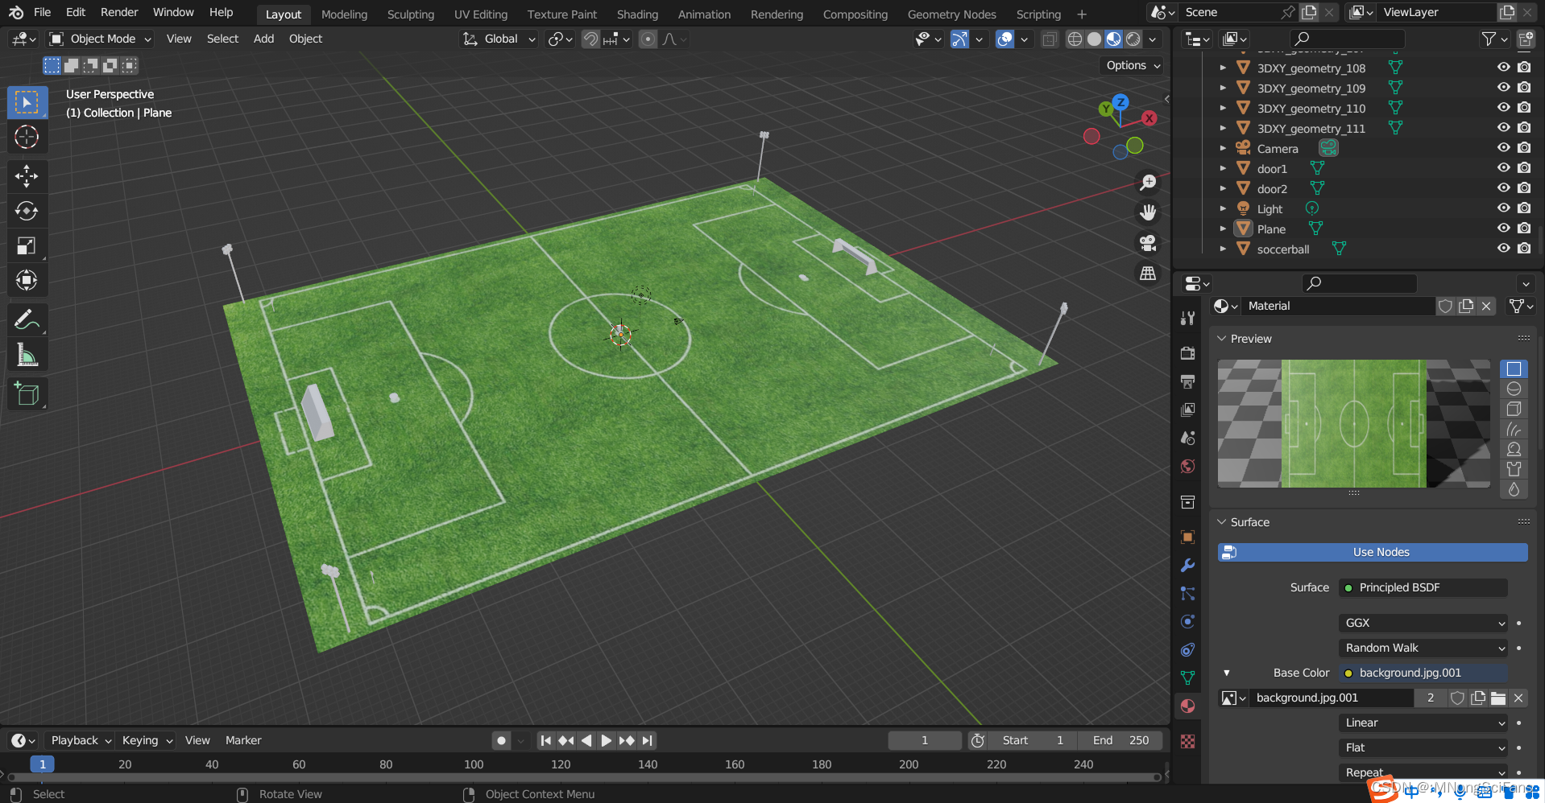Open Linear interpolation dropdown

point(1423,723)
